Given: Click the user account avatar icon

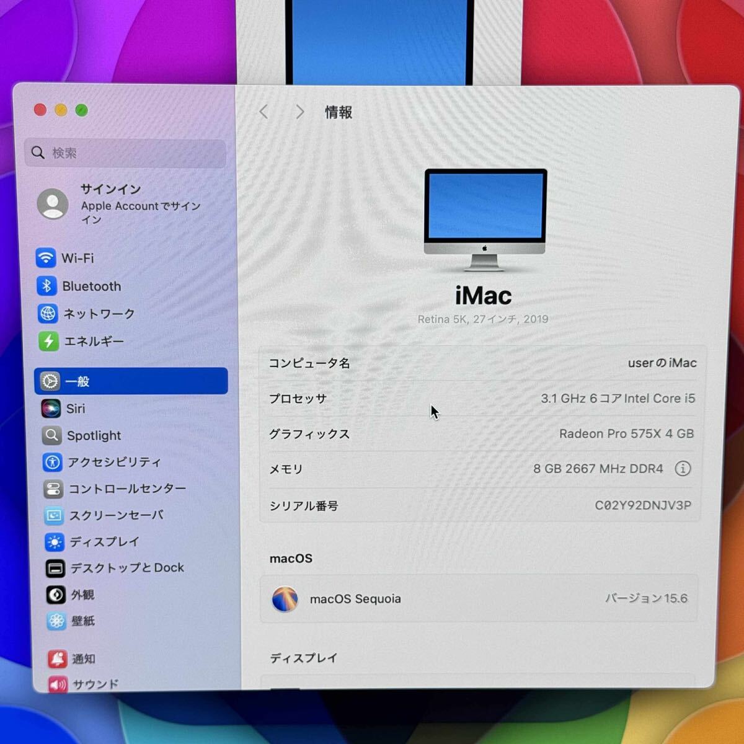Looking at the screenshot, I should coord(53,204).
